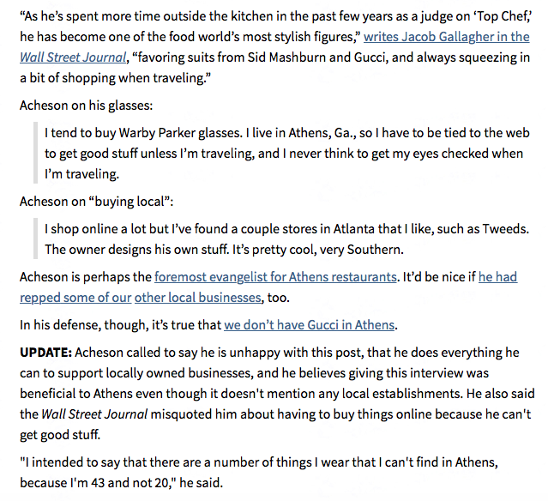Click the "he had" hyperlink
548x501 pixels.
click(x=497, y=277)
